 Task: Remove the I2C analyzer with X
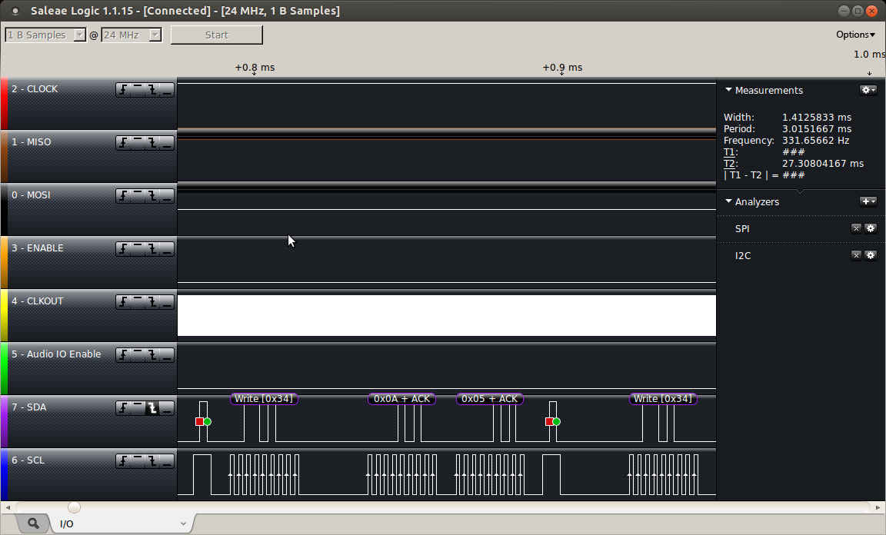856,255
